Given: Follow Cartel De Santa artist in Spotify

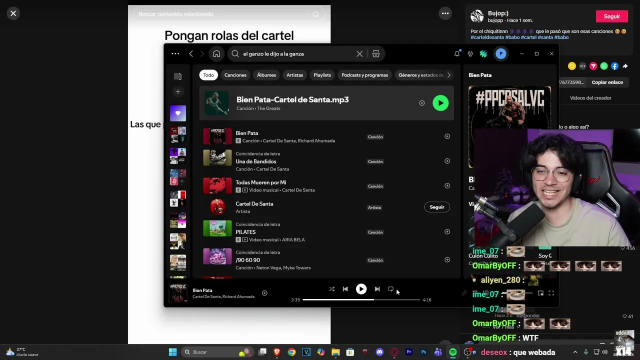Looking at the screenshot, I should (437, 207).
